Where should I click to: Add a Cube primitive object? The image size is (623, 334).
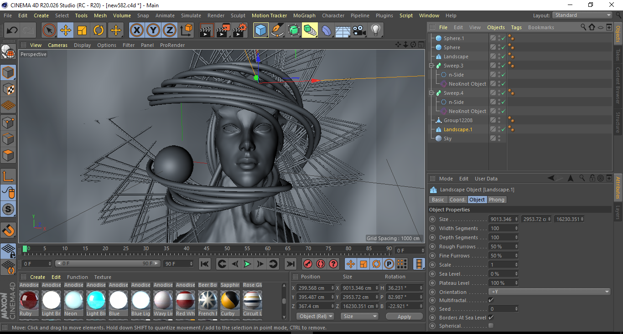pos(260,31)
